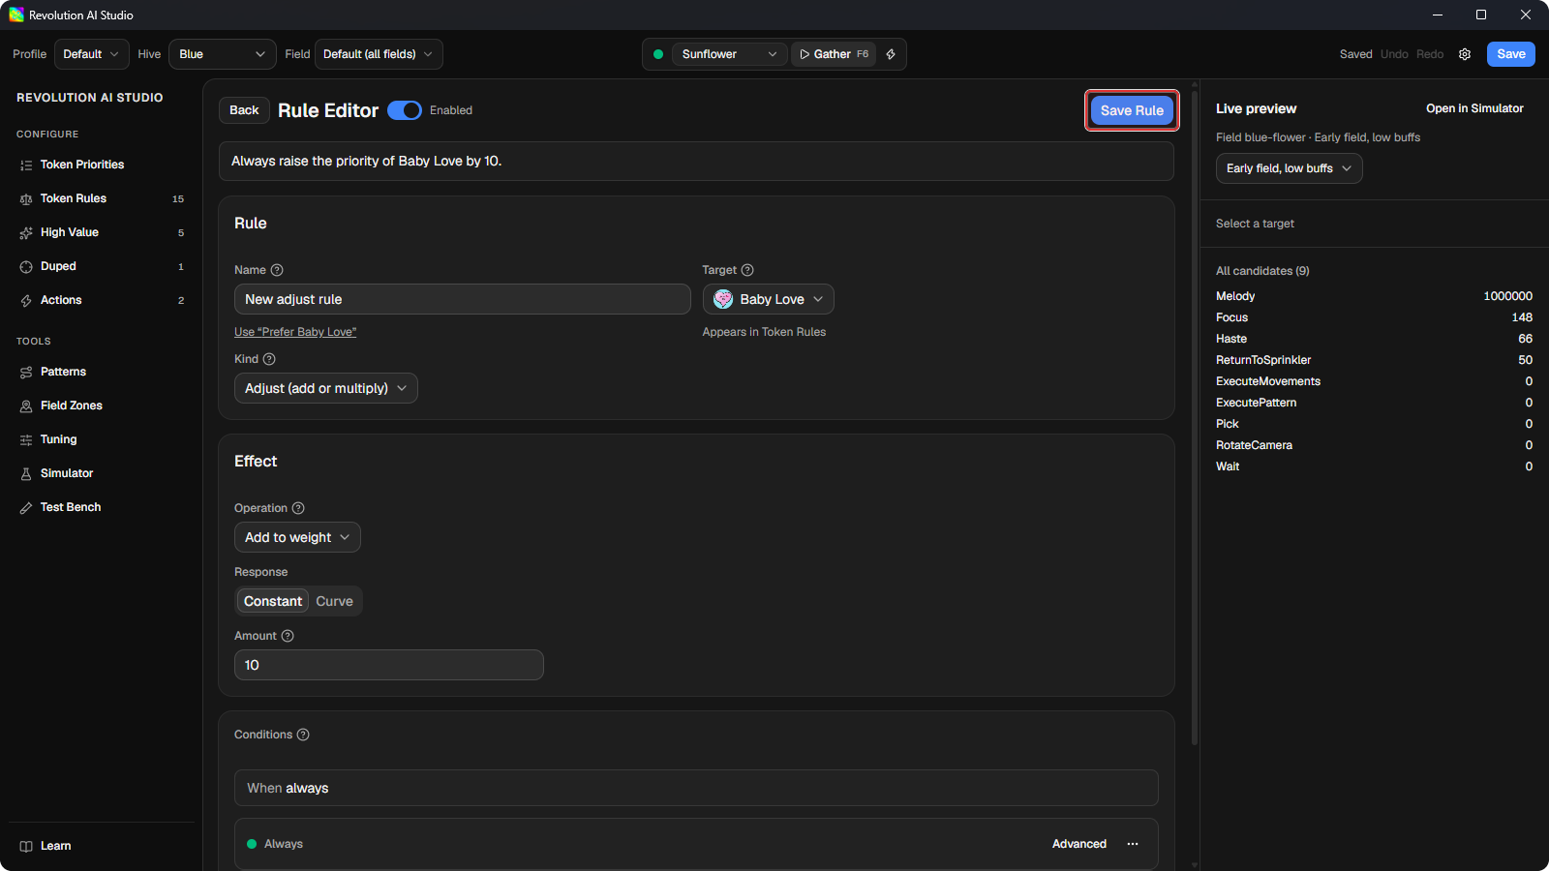Click the Duped sidebar icon
The width and height of the screenshot is (1549, 871).
point(26,267)
